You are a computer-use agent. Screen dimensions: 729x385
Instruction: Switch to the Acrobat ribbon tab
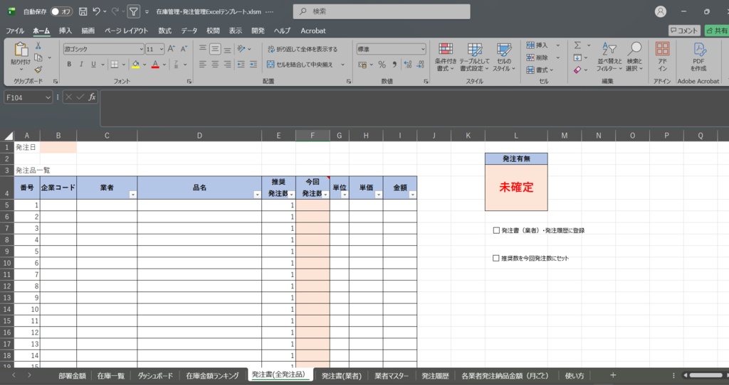(313, 31)
